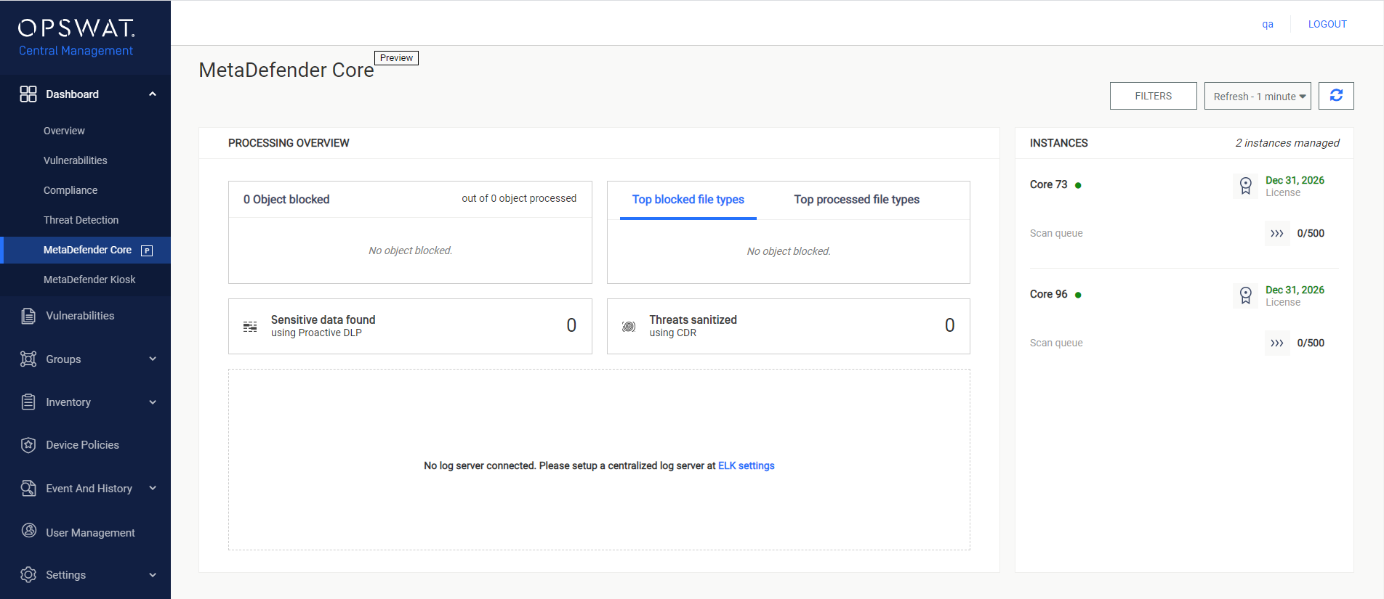The image size is (1384, 599).
Task: Click the Core 96 license badge icon
Action: 1246,296
